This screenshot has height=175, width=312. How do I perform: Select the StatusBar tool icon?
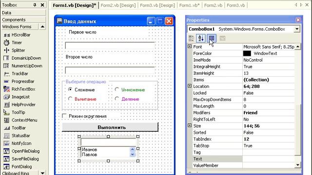[x=6, y=136]
